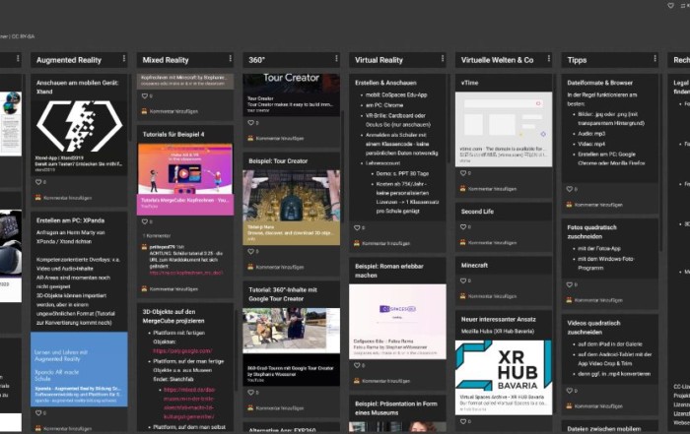
Task: Open Tipps column three-dot menu
Action: (x=653, y=60)
